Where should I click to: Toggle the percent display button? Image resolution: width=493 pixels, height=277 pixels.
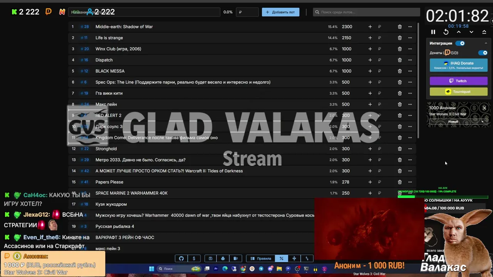point(281,259)
